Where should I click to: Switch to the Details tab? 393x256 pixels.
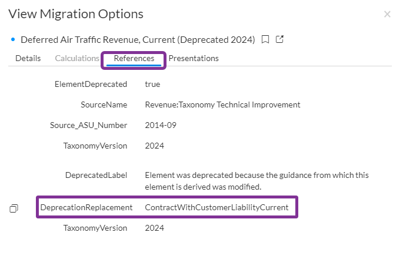coord(28,58)
